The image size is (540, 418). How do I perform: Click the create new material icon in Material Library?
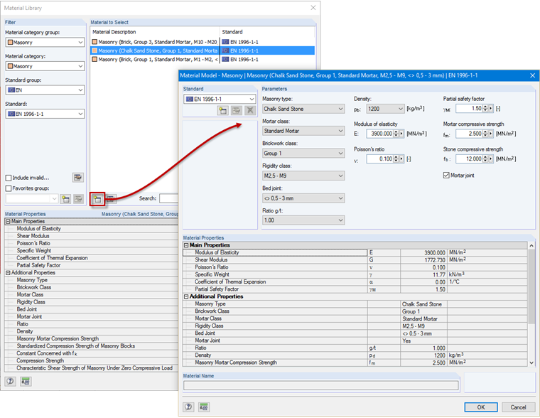[97, 199]
